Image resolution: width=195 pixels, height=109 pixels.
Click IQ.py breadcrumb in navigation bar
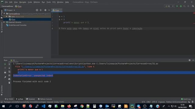point(18,6)
